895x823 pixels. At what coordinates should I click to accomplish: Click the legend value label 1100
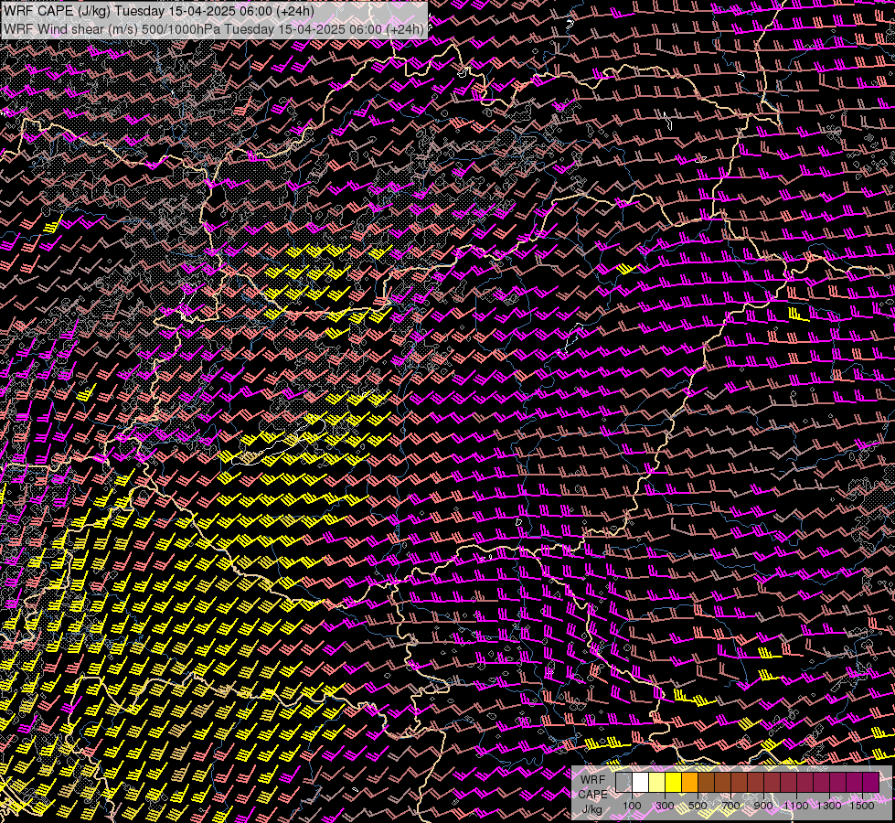(795, 806)
